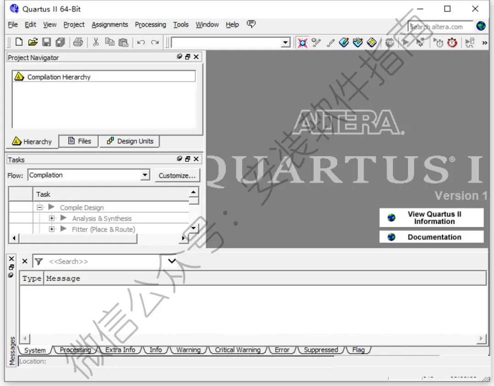Click the Start Compilation play icon
494x386 pixels.
pos(406,42)
